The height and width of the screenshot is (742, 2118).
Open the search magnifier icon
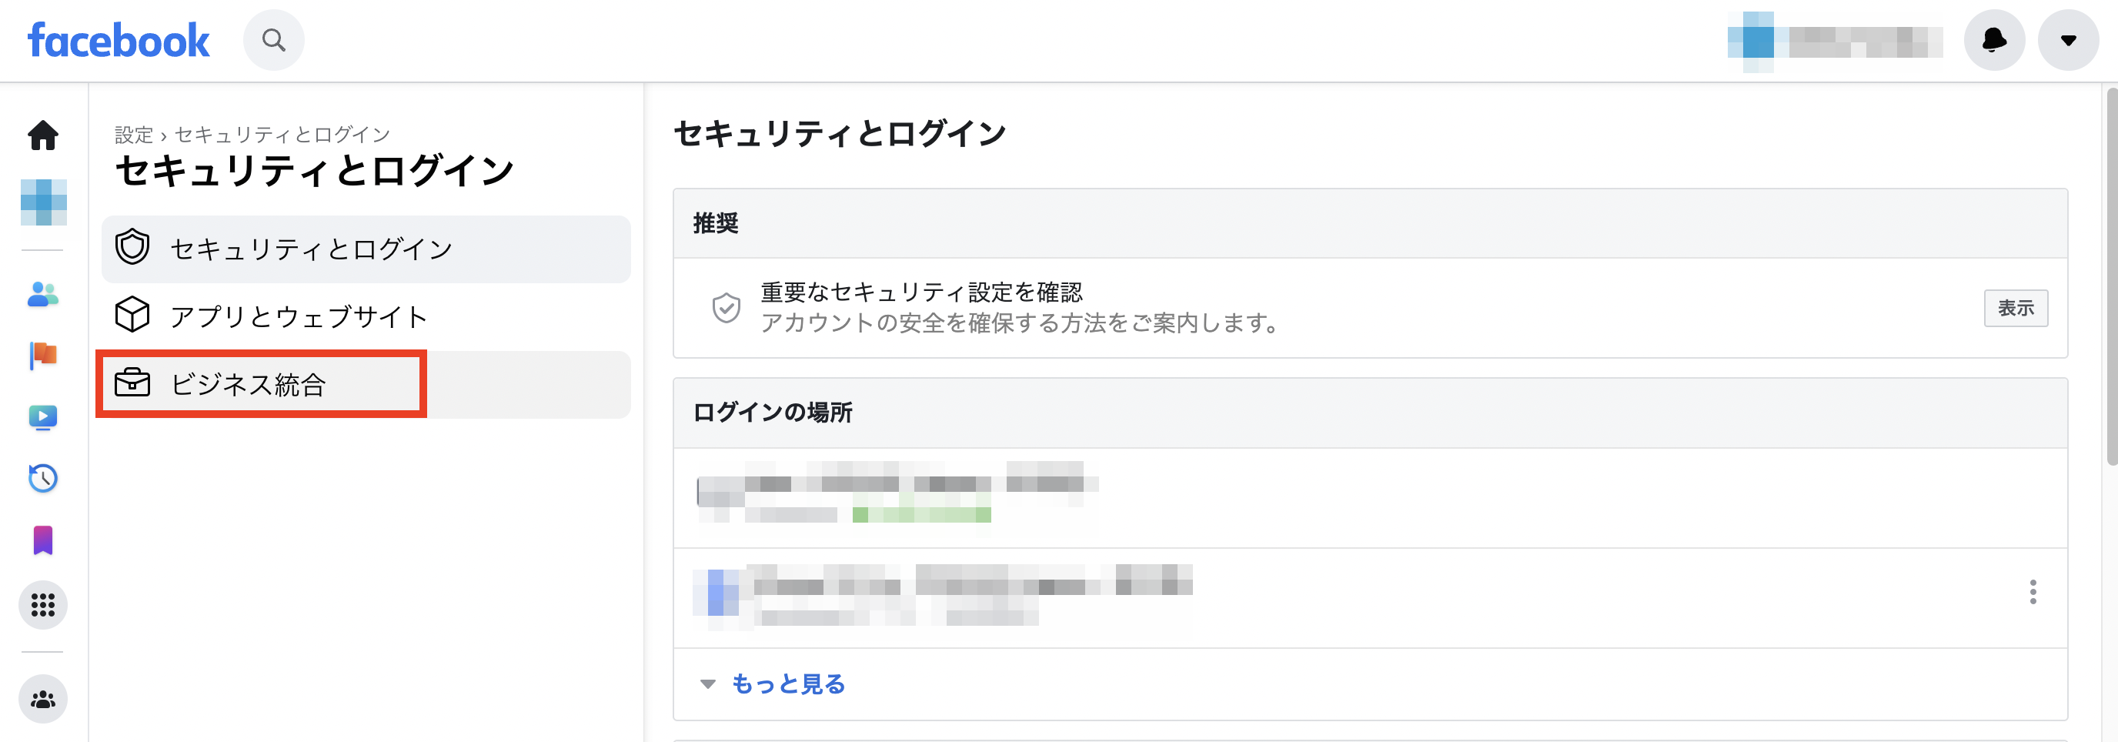click(x=273, y=38)
